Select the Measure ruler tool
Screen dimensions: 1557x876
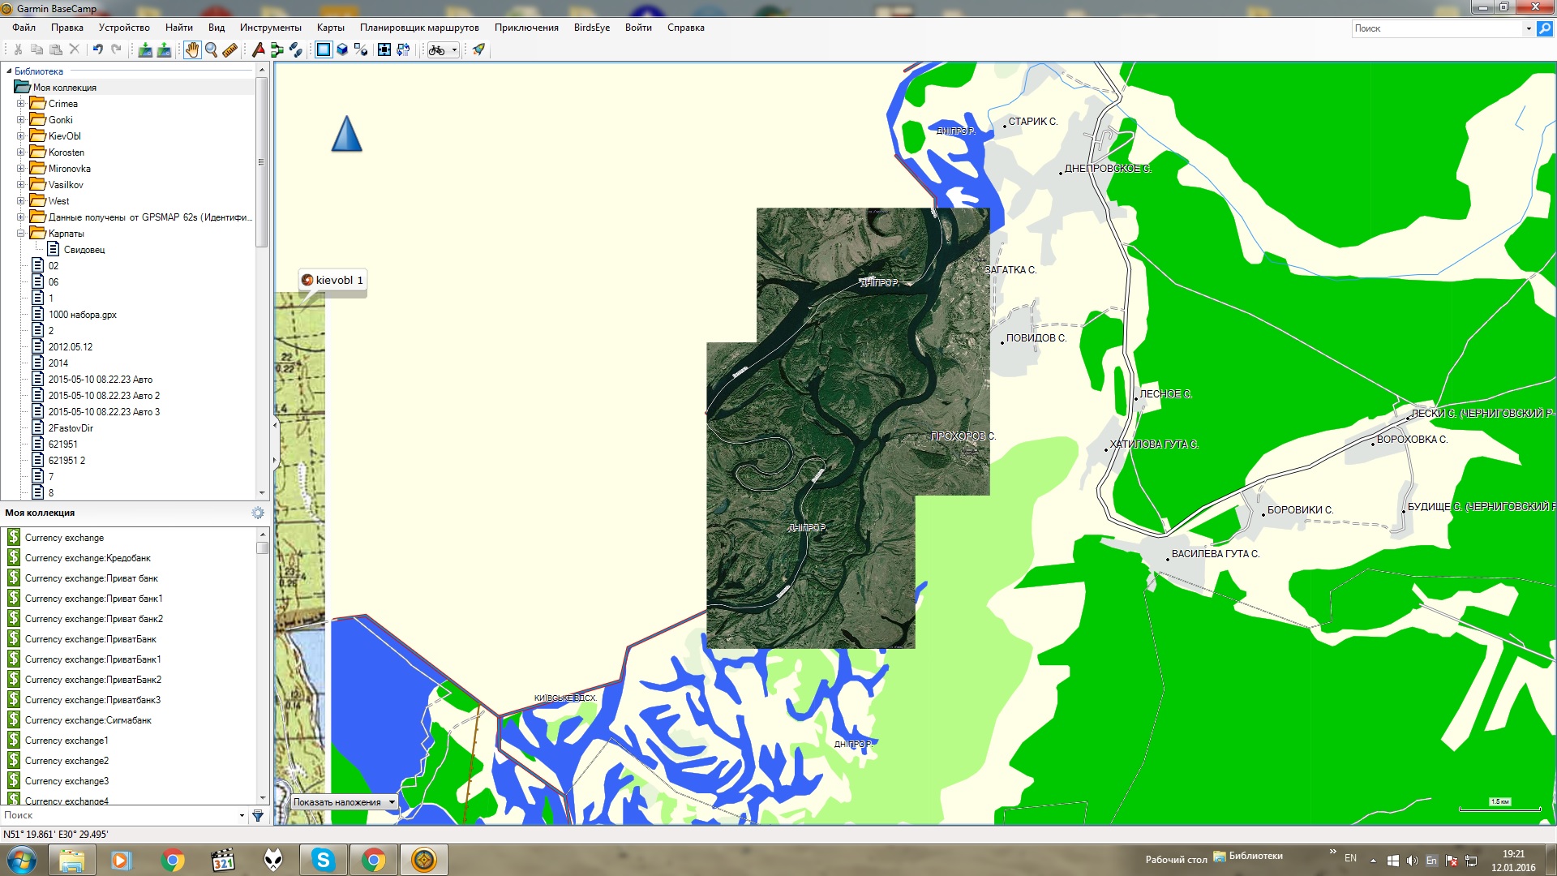[x=230, y=49]
